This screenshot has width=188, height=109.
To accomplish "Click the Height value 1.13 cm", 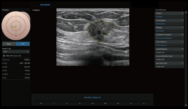I will click(x=27, y=74).
